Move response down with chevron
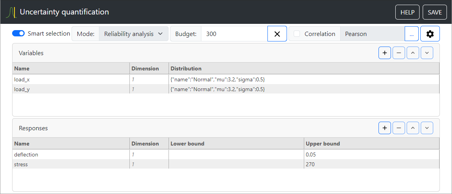 427,128
